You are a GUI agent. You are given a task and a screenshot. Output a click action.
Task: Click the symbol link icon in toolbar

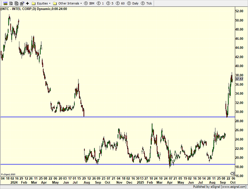point(5,3)
